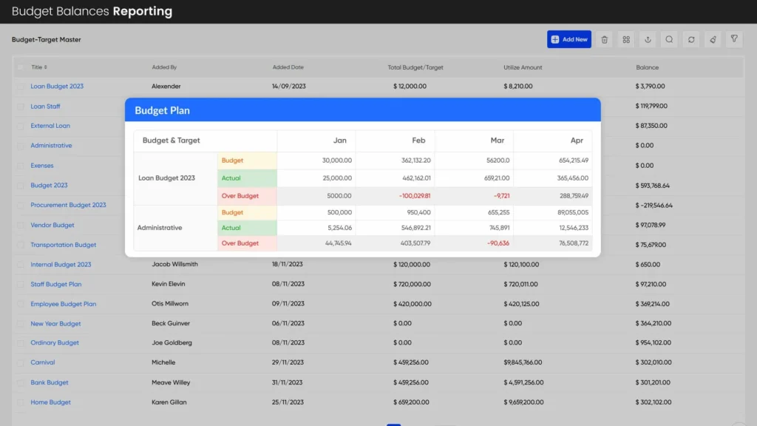Click the Feb column header in Budget Plan

418,141
